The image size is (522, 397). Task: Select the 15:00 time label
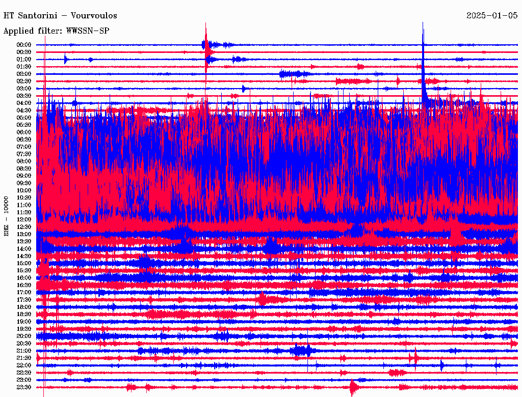coord(24,263)
